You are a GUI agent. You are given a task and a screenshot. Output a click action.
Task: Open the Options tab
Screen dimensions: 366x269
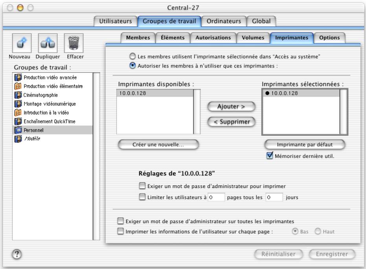click(x=329, y=38)
